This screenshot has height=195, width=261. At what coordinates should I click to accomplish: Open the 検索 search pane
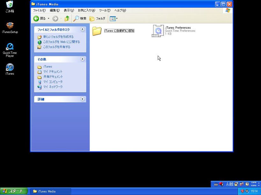click(80, 18)
